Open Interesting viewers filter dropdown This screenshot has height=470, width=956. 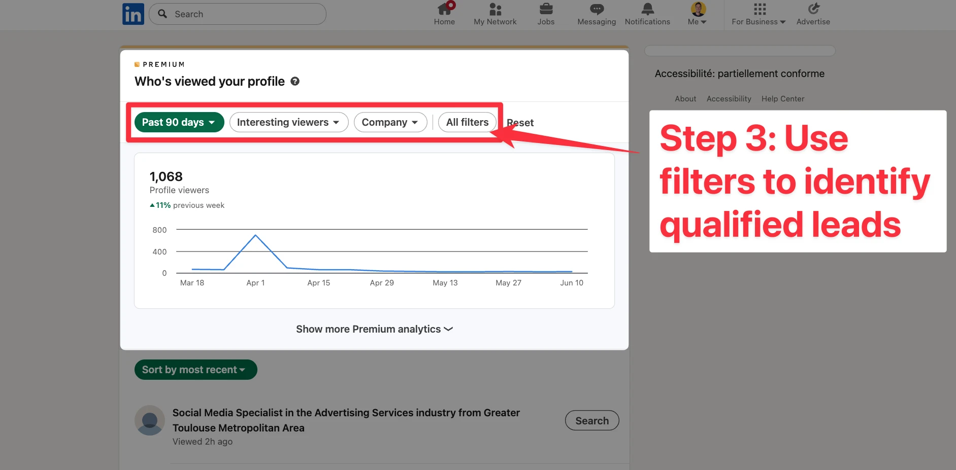(x=289, y=122)
